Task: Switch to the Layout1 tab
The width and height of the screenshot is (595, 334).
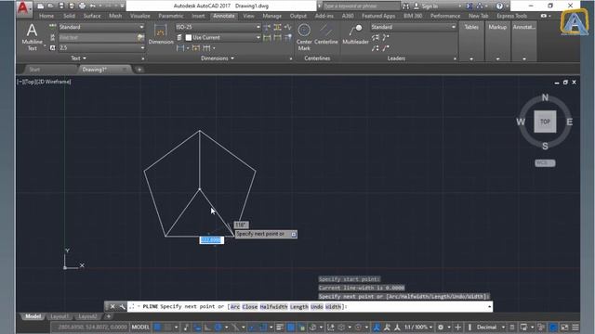Action: [x=59, y=316]
